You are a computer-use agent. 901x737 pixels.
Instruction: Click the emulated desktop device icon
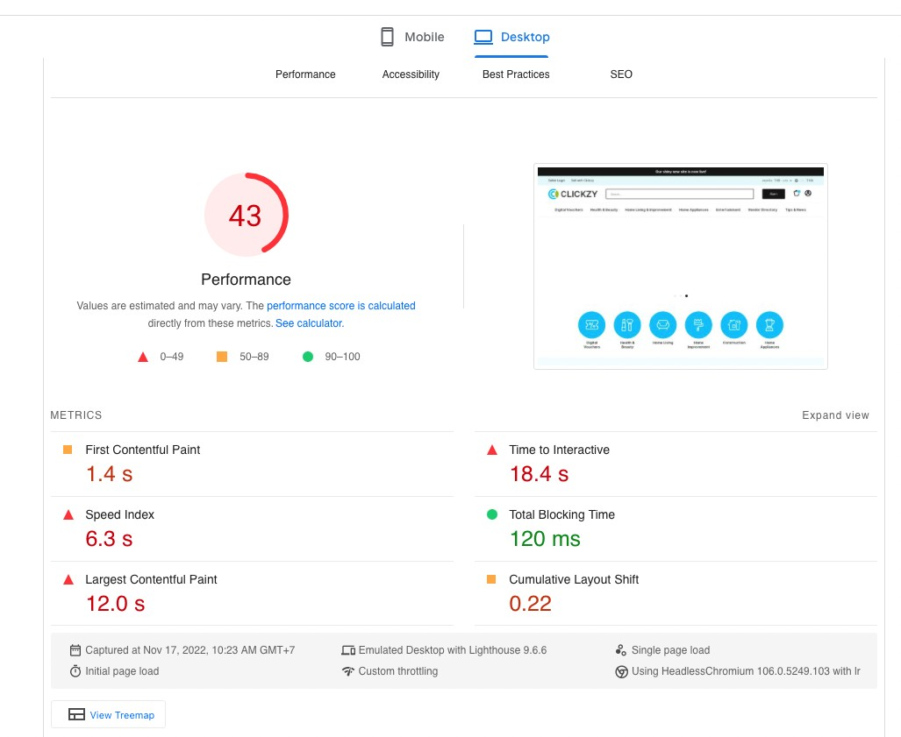coord(348,650)
